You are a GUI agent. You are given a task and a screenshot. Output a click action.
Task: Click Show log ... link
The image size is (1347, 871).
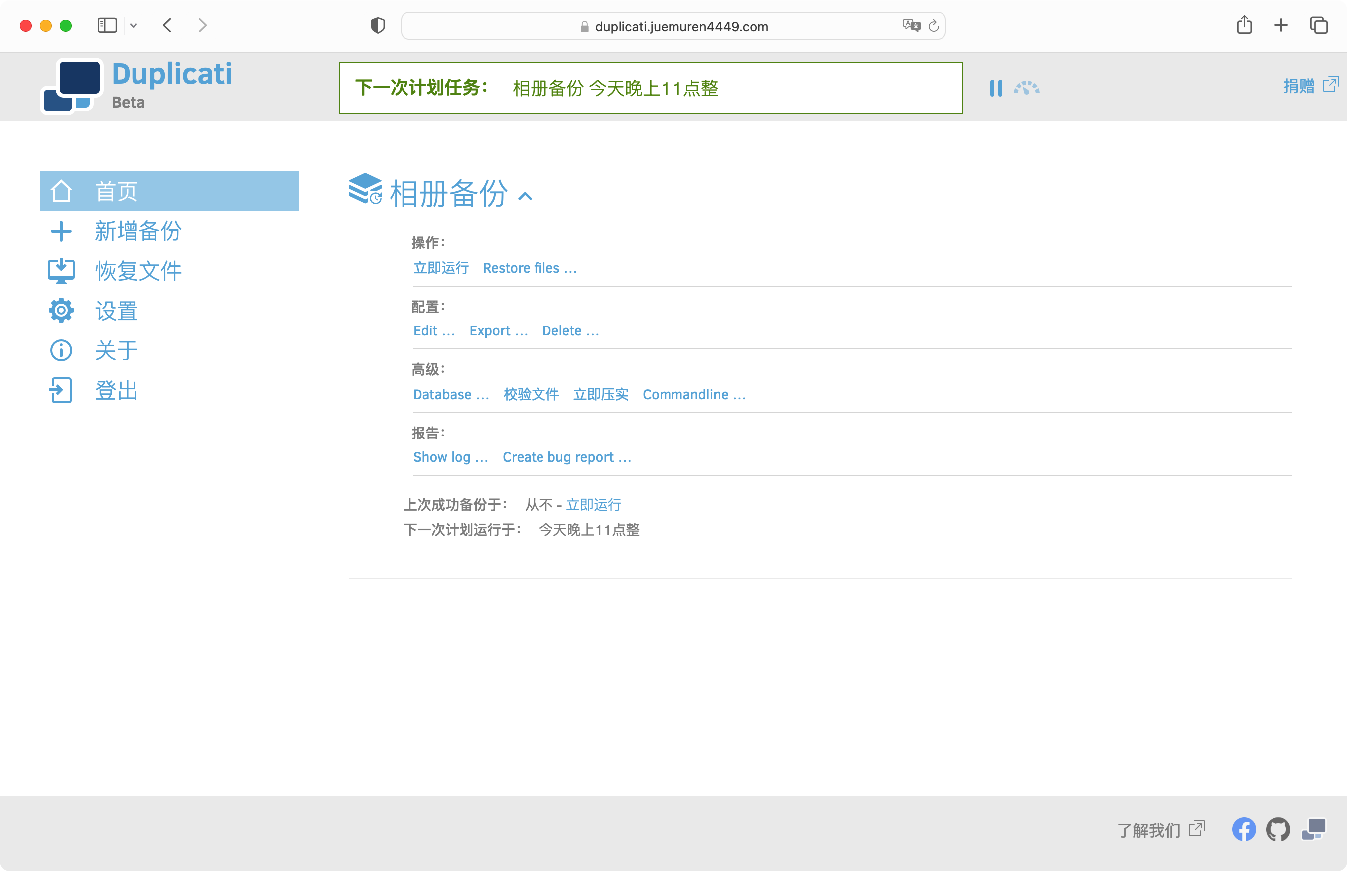coord(450,457)
